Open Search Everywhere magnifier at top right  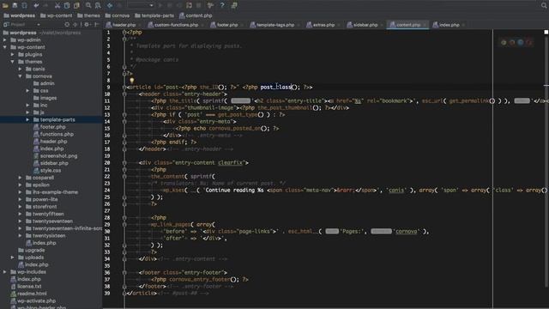[544, 5]
